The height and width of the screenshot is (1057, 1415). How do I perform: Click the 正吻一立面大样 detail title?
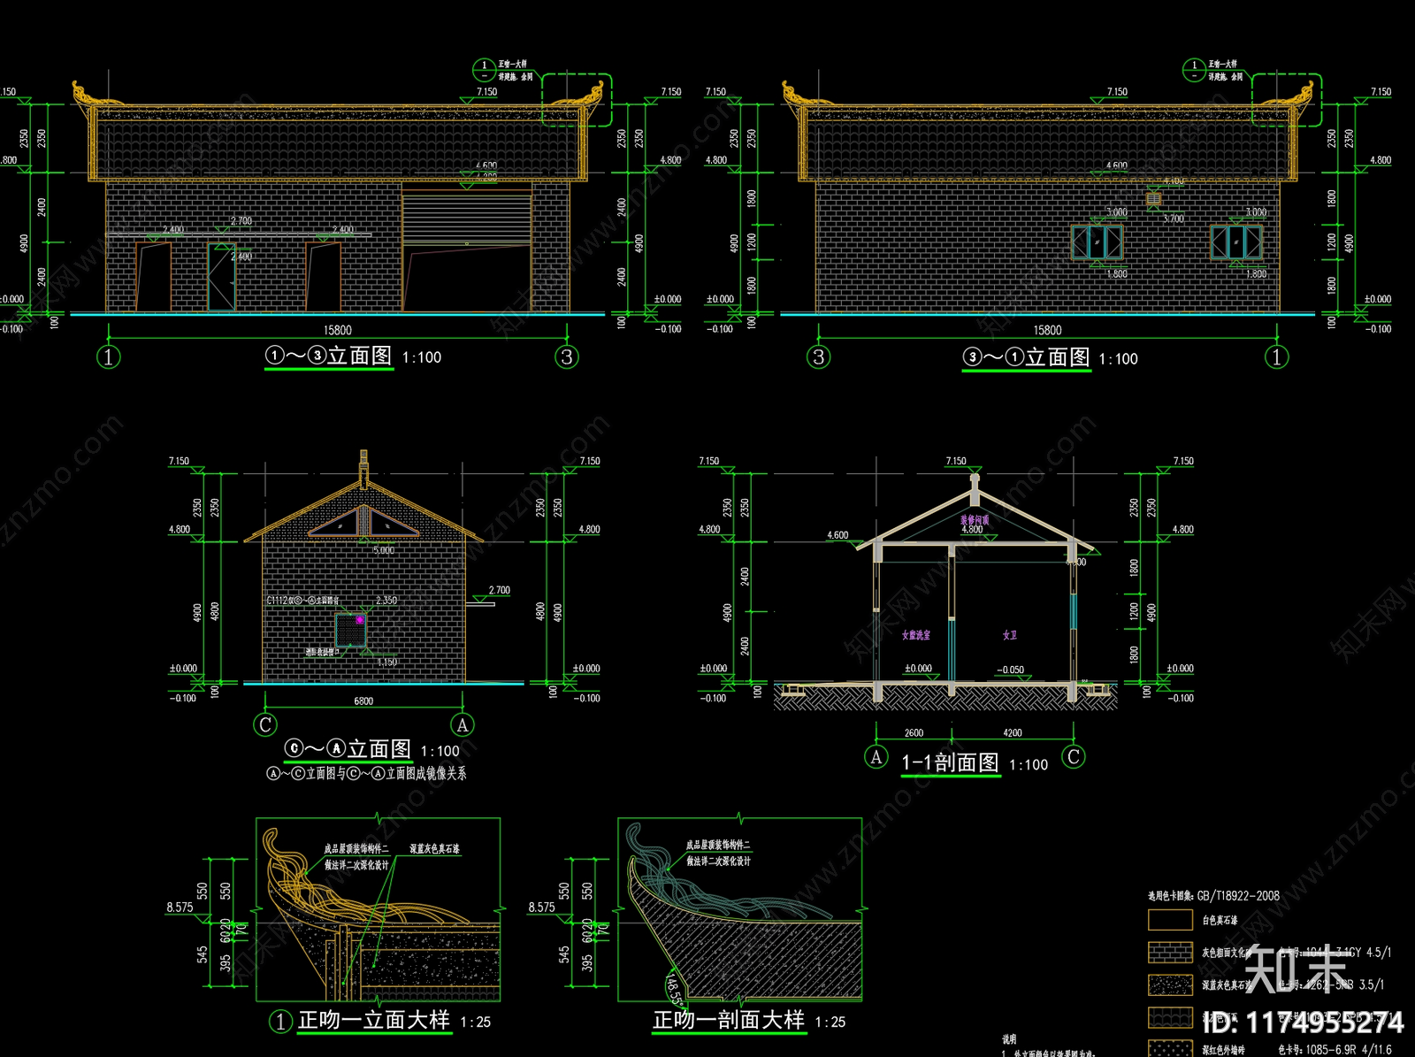point(374,1020)
